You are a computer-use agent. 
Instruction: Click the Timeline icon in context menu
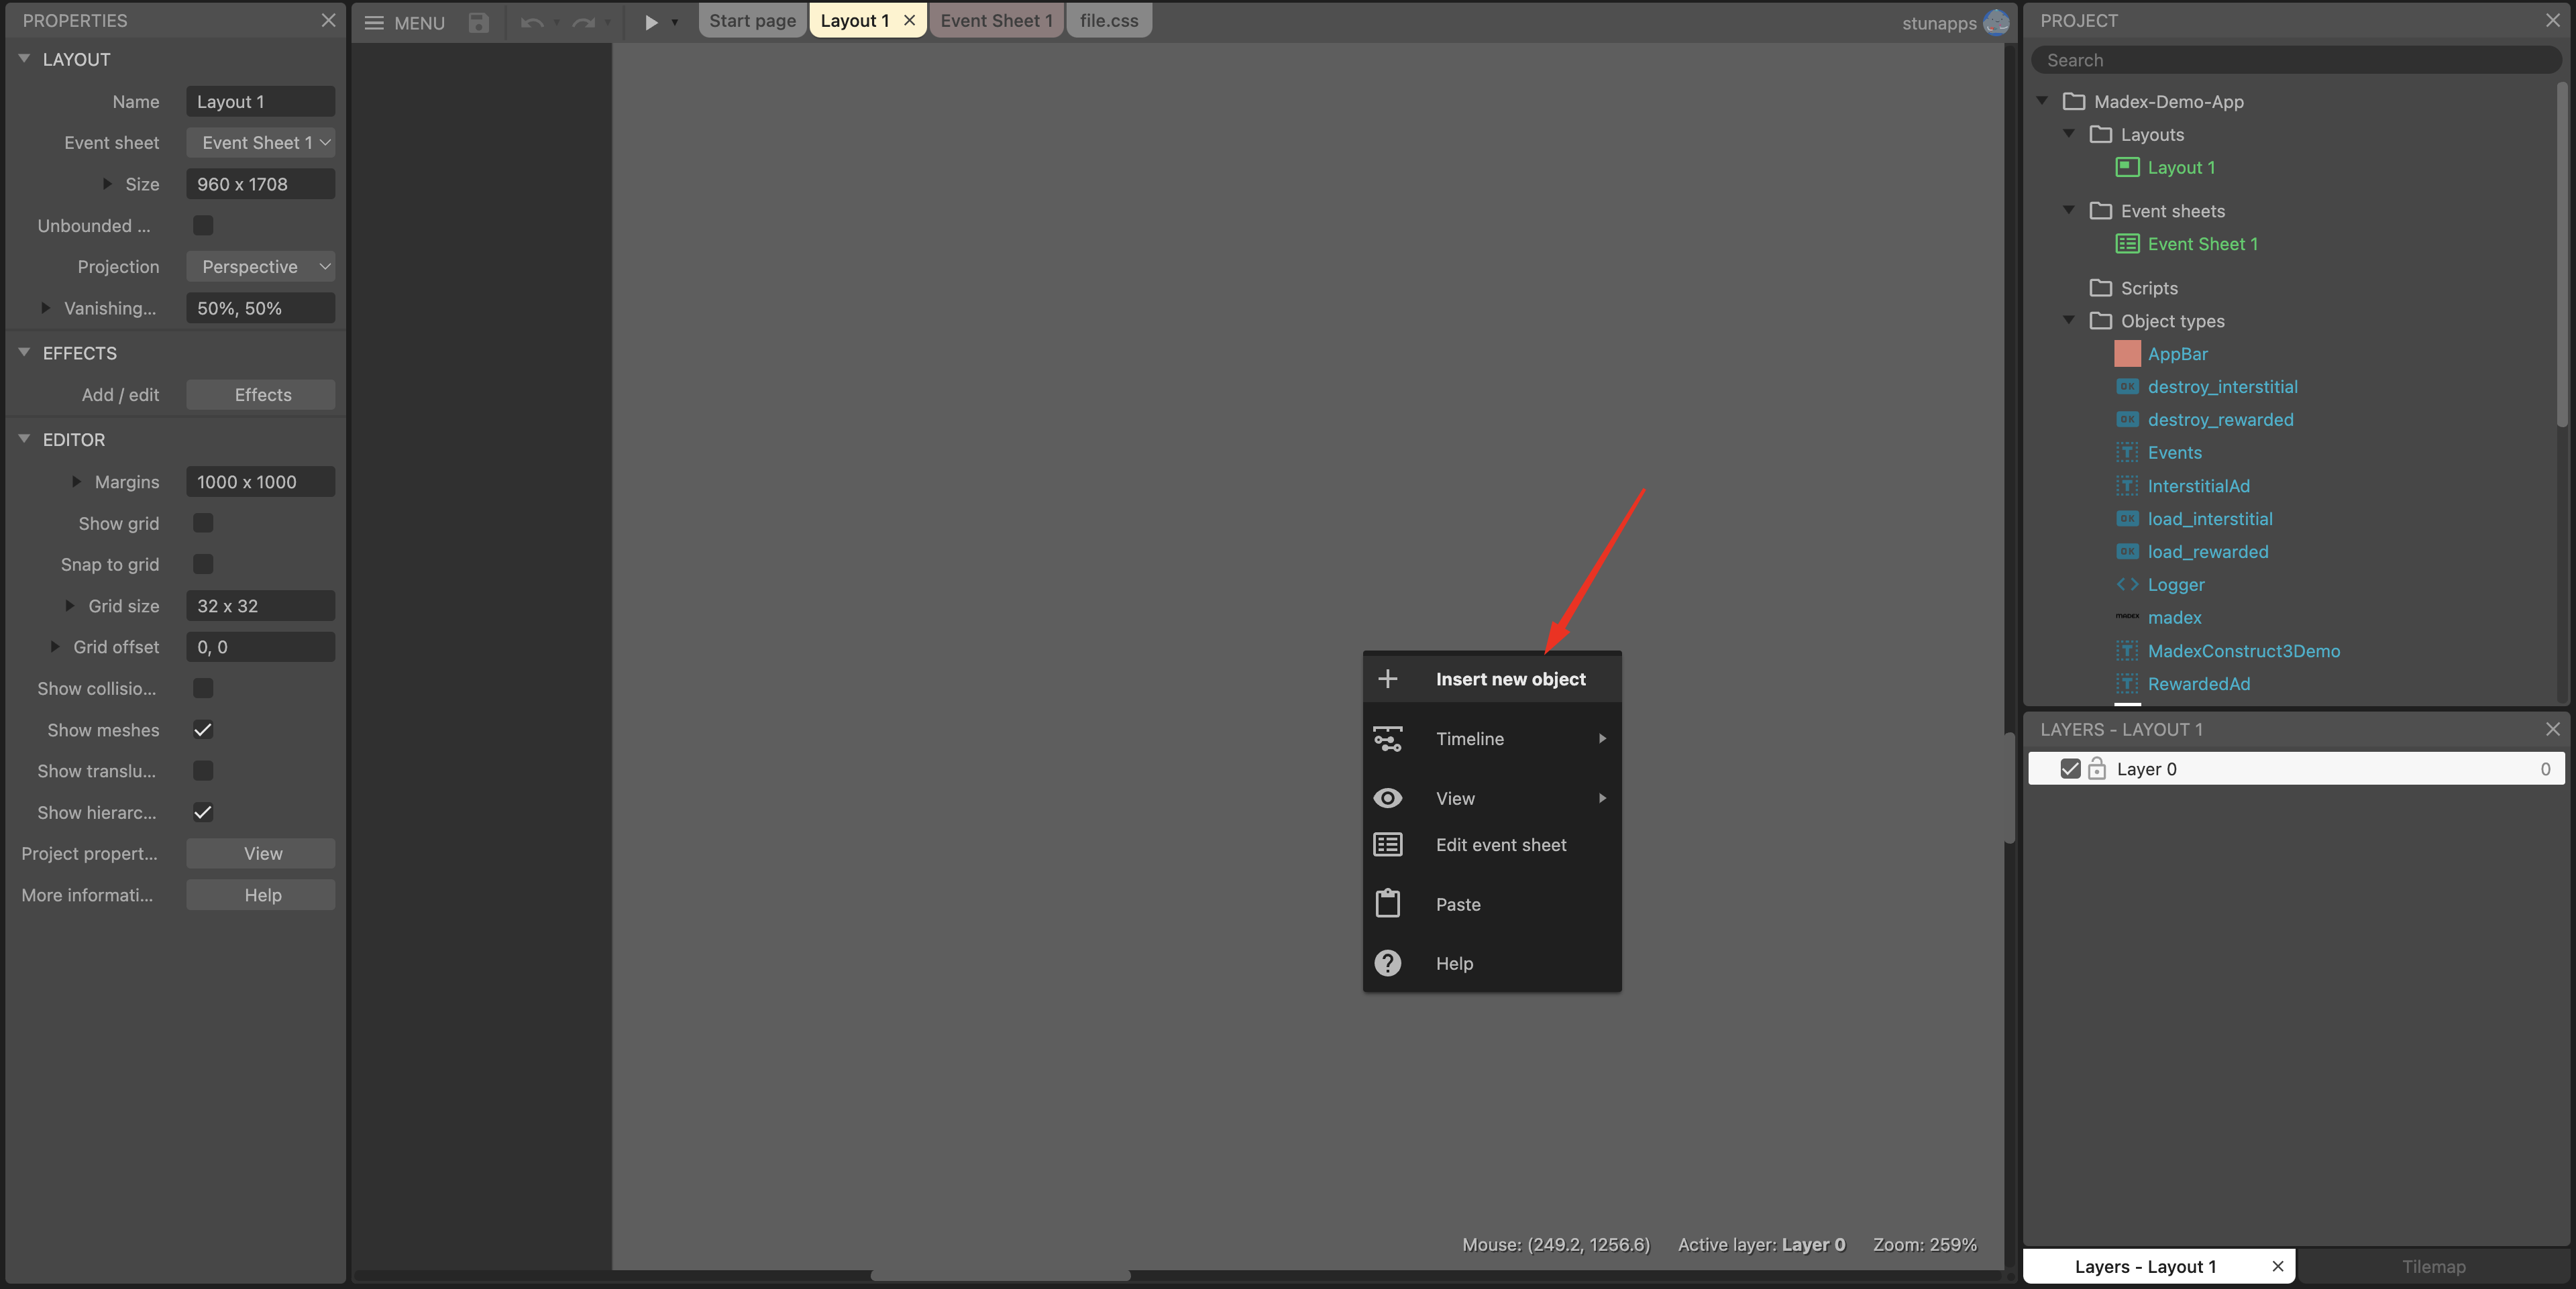click(x=1388, y=739)
